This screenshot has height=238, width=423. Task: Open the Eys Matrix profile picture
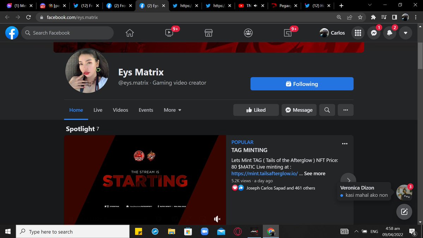(87, 71)
